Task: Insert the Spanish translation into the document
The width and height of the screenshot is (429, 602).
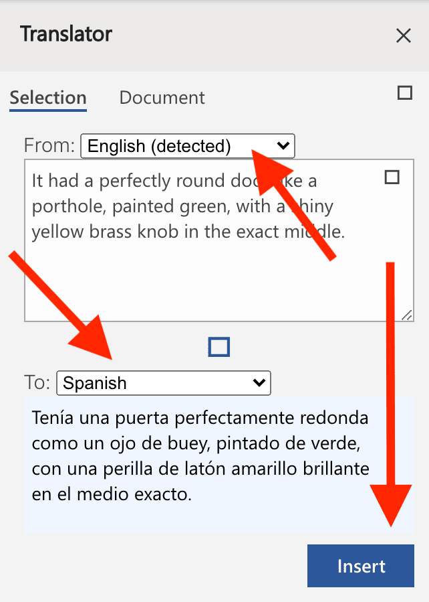Action: (360, 565)
